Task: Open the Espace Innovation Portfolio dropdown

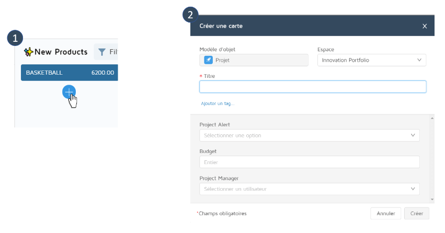Action: (x=371, y=60)
